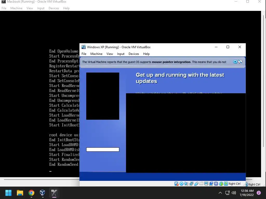Viewport: 266px width, 199px height.
Task: Click keyboard capture arrow icon in XP status bar
Action: [x=226, y=184]
